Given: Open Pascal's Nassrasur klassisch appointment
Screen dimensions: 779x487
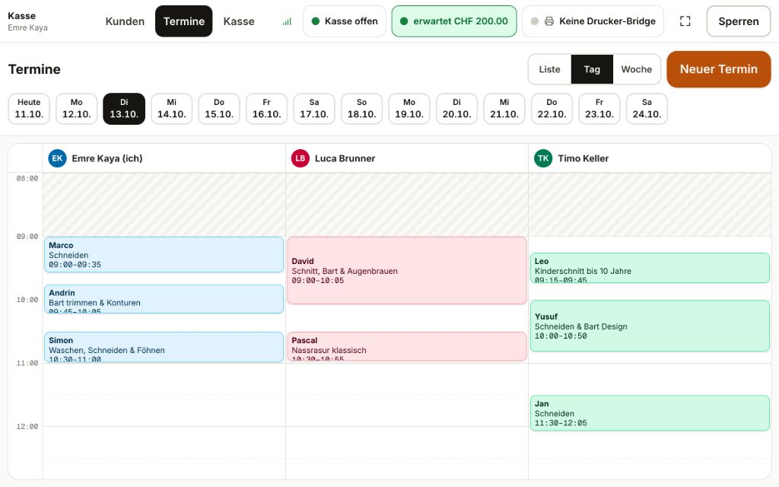Looking at the screenshot, I should coord(407,346).
